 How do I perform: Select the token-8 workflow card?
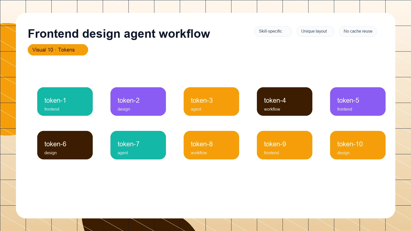click(211, 145)
